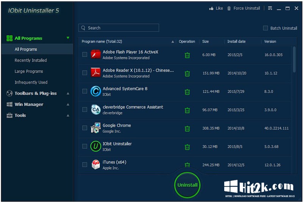Click the trash icon for Advanced SystemCare 8
This screenshot has width=303, height=202.
(x=187, y=92)
